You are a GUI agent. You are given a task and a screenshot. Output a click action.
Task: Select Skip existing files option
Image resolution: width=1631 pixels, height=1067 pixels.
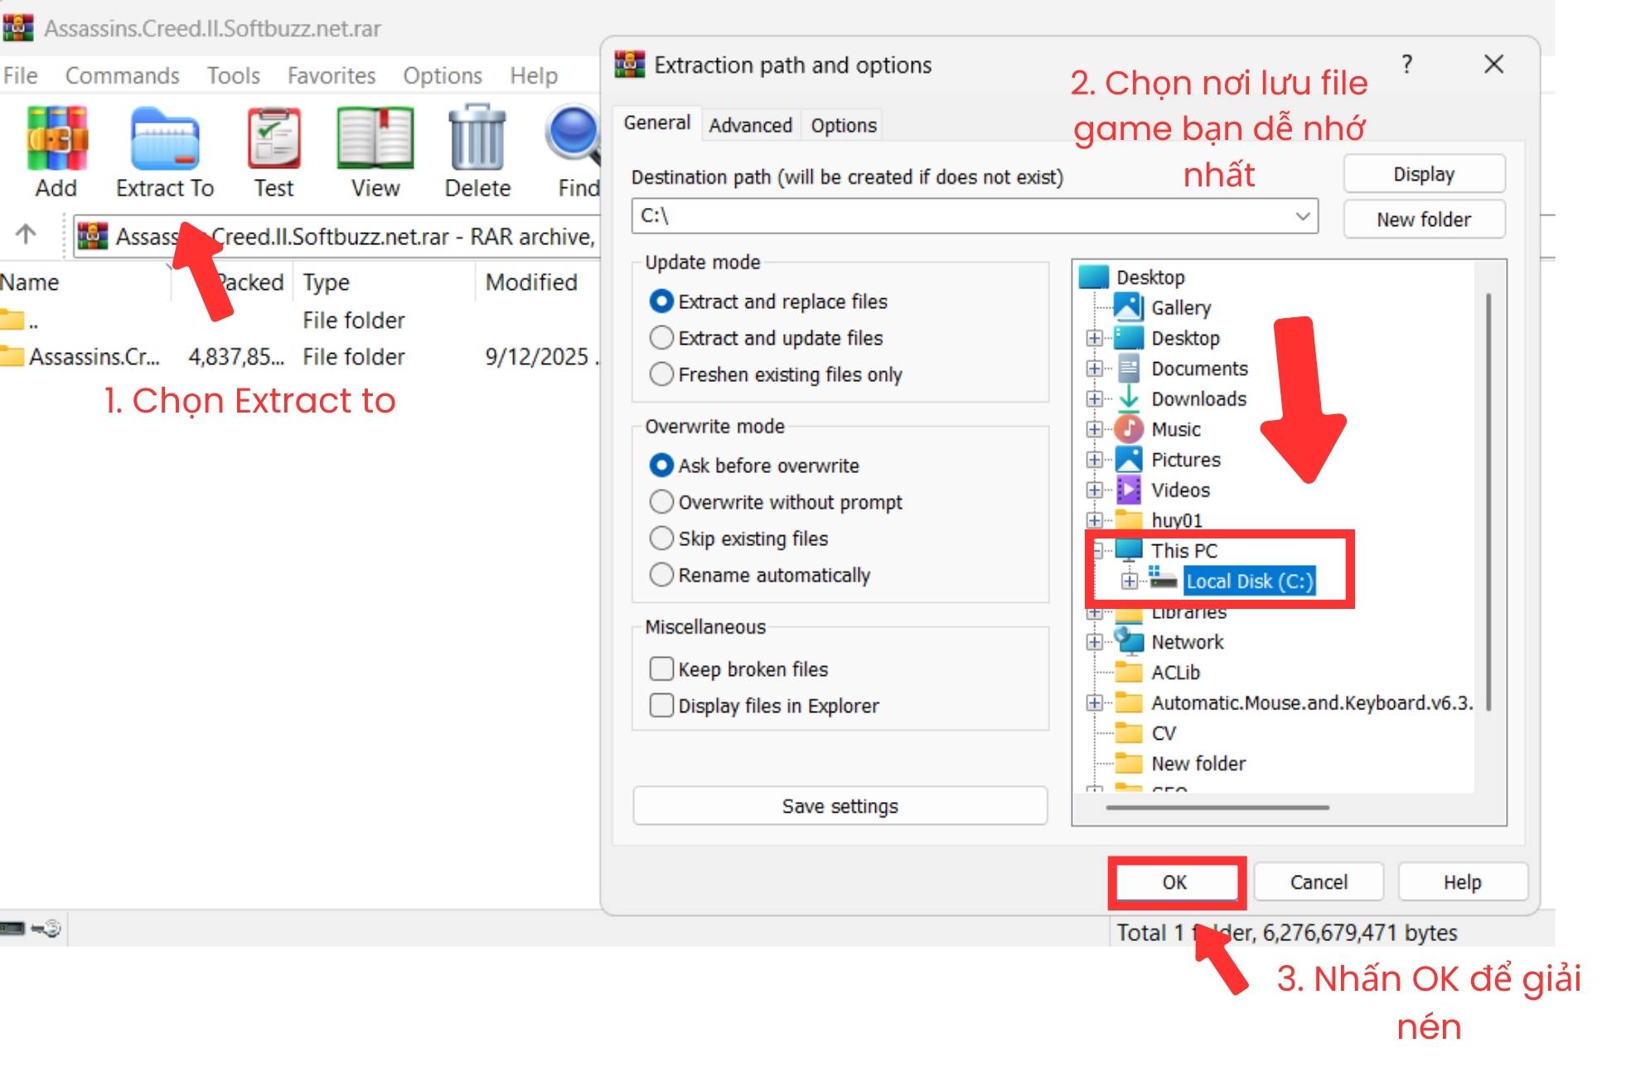[738, 538]
